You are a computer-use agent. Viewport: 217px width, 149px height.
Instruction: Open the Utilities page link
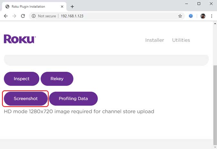click(x=181, y=40)
